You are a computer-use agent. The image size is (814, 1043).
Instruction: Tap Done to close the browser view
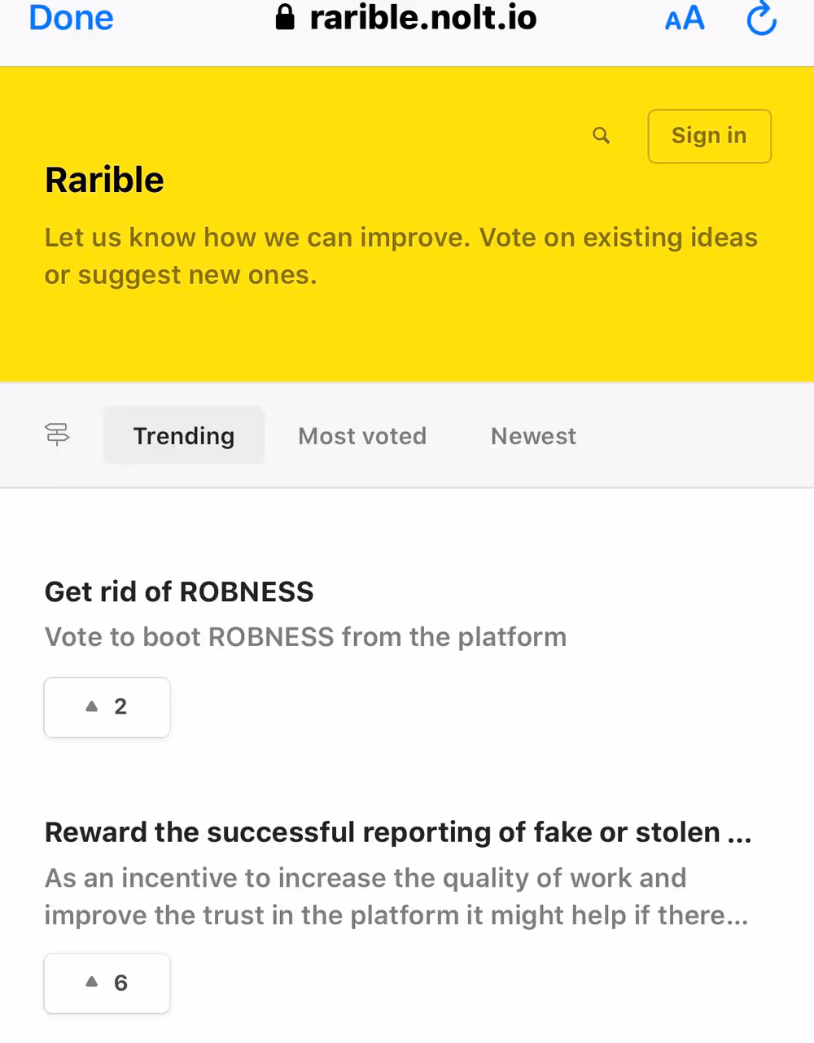[71, 18]
